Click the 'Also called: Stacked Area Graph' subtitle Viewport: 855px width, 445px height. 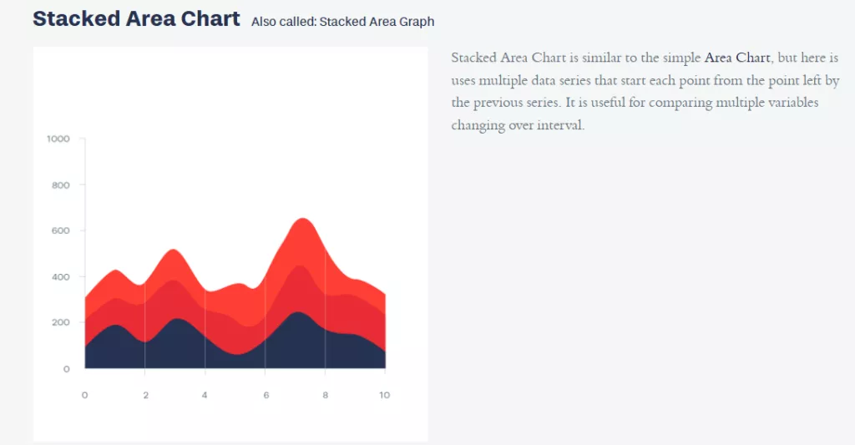[343, 22]
